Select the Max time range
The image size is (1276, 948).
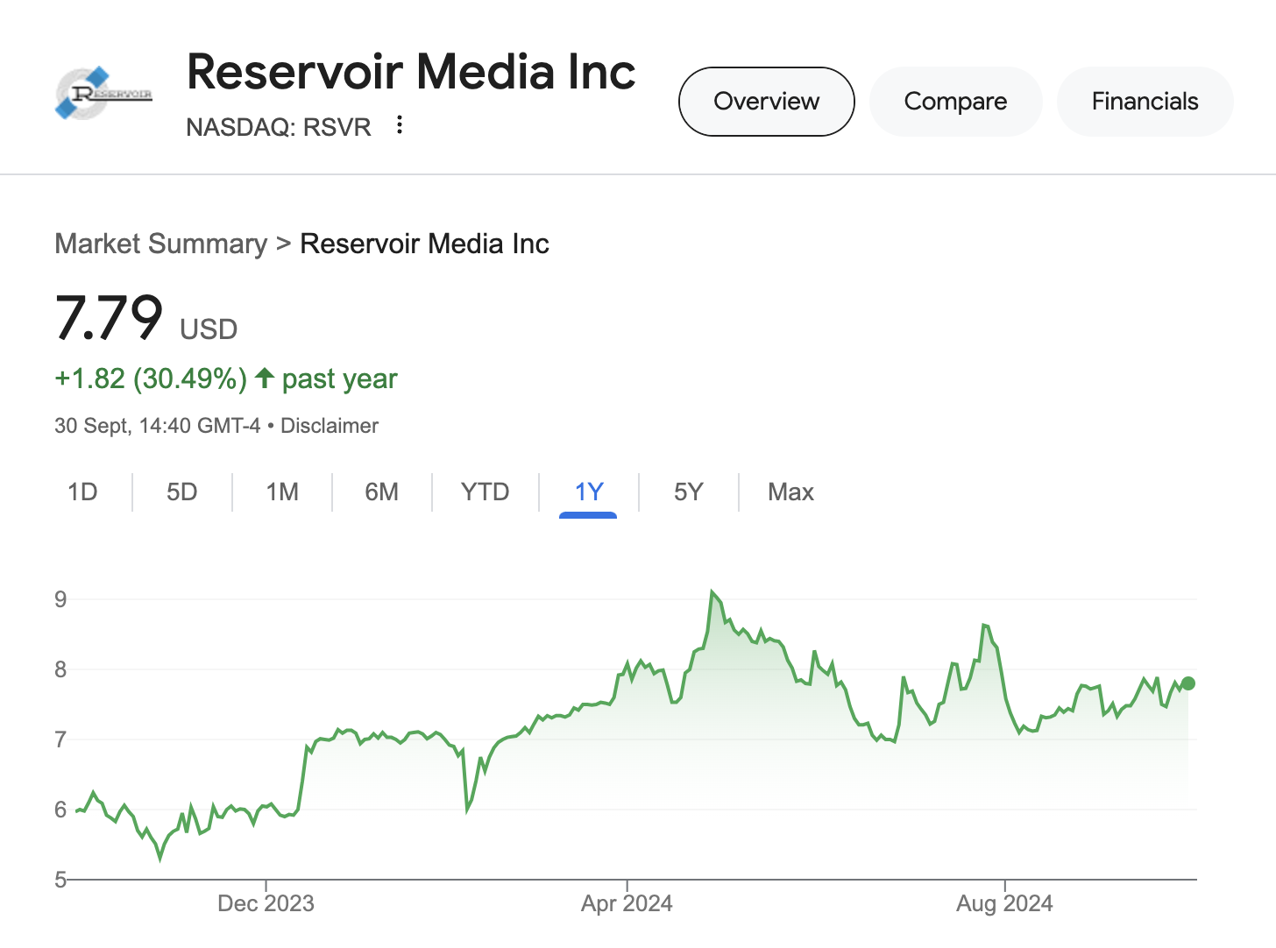[790, 492]
